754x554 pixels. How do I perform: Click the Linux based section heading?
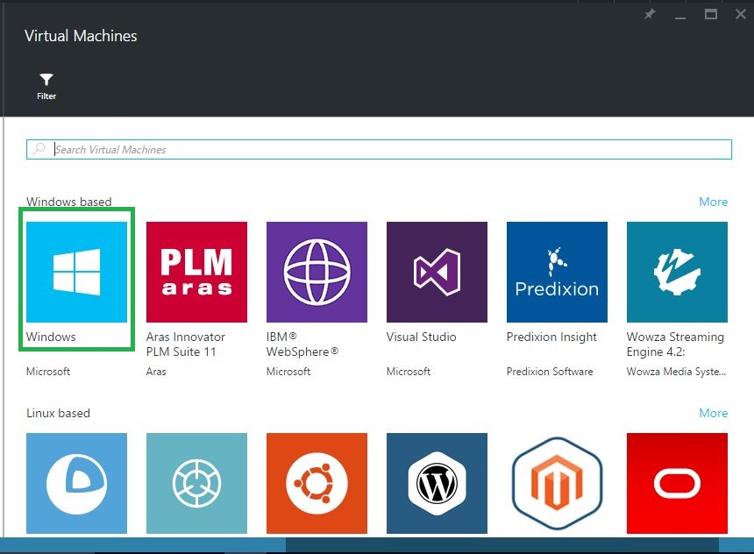pos(58,413)
